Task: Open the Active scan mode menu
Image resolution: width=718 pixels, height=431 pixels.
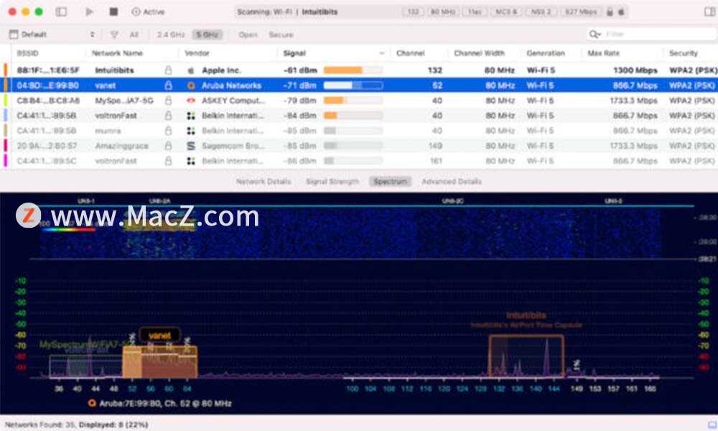Action: [148, 12]
